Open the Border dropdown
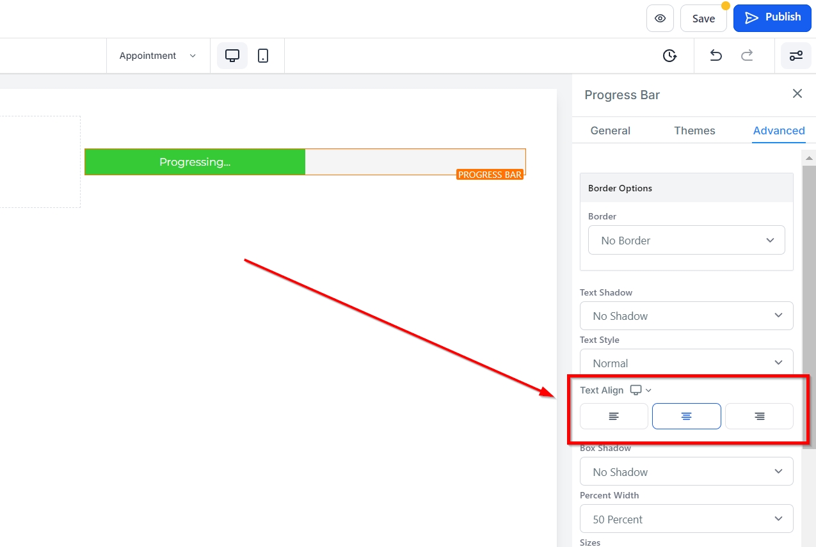The width and height of the screenshot is (816, 547). pos(686,241)
